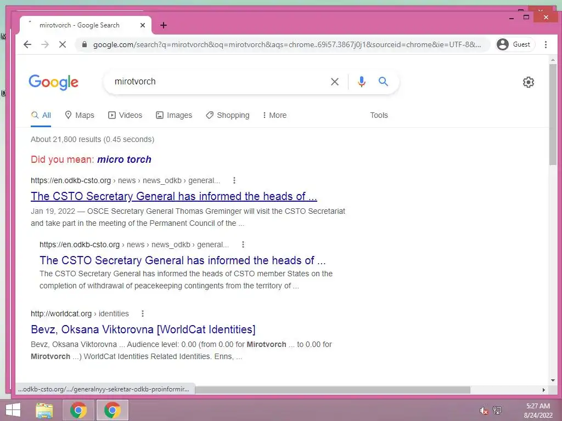Close the mirotvorch Google Search tab
This screenshot has height=421, width=562.
[x=142, y=25]
